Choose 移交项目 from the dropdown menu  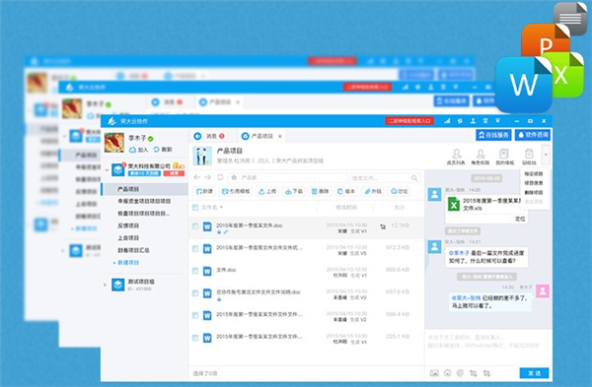pyautogui.click(x=534, y=173)
